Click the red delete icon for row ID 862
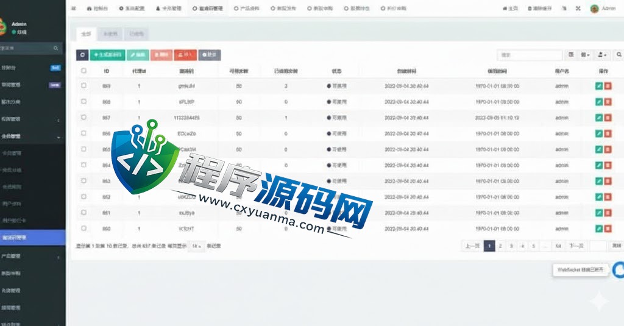Viewport: 624px width, 326px height. point(608,197)
